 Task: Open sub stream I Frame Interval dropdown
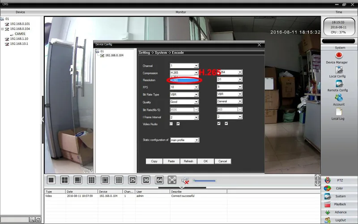230,116
